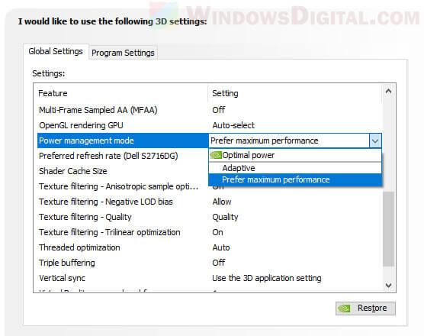Select the Triple buffering feature

point(67,263)
